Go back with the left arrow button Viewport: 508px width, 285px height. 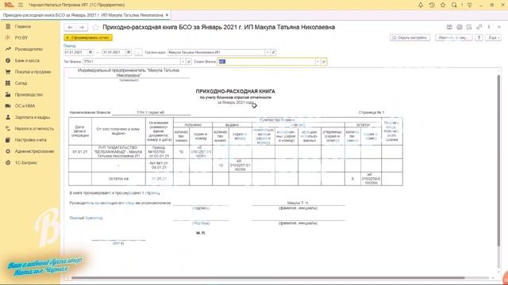tap(70, 27)
